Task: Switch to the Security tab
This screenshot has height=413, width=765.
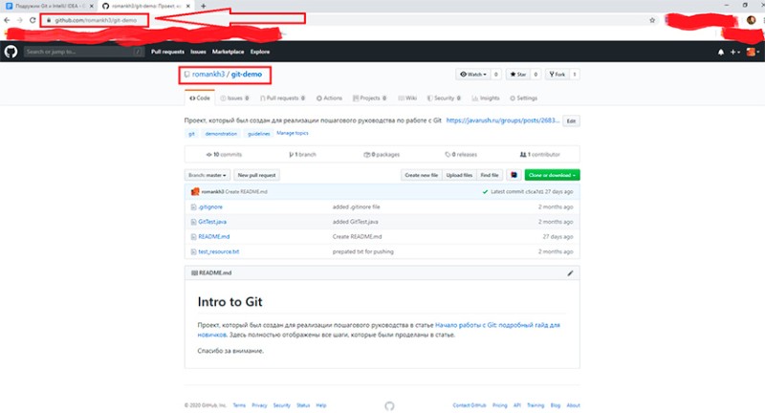Action: 444,98
